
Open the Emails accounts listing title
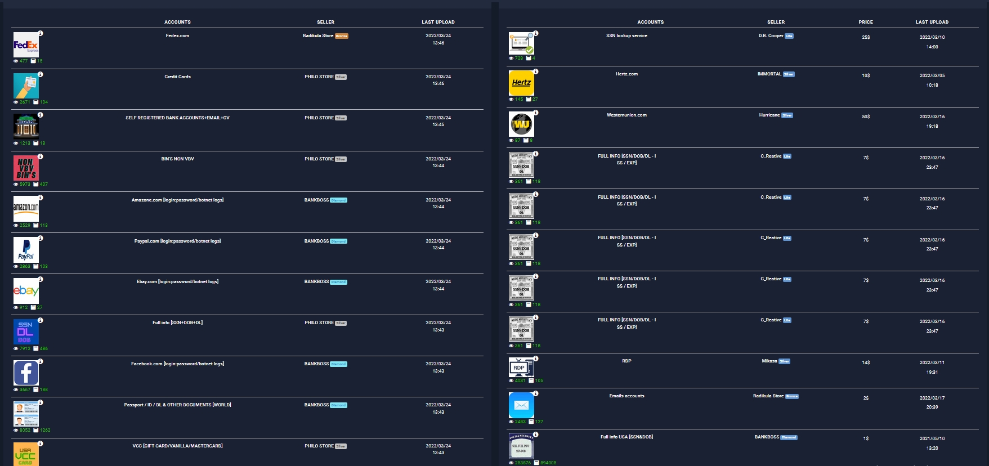tap(626, 396)
